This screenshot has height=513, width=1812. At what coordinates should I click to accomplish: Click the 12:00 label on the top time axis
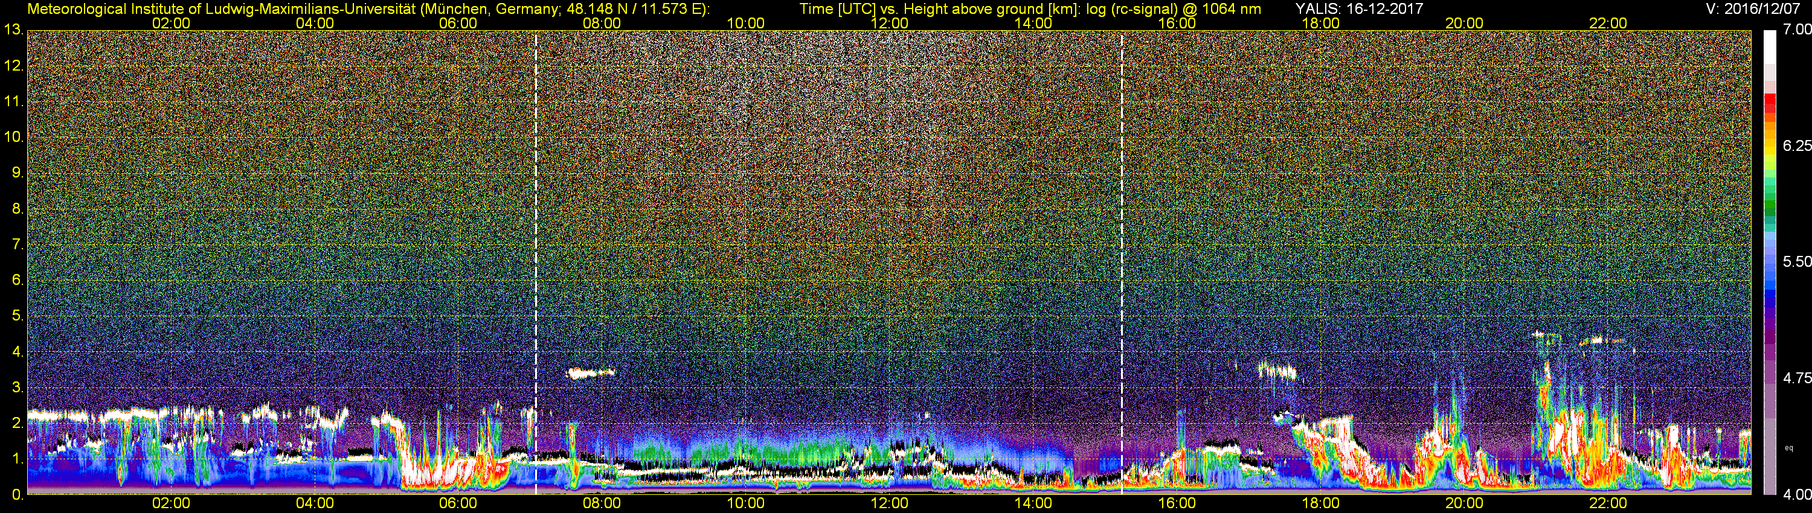coord(889,23)
